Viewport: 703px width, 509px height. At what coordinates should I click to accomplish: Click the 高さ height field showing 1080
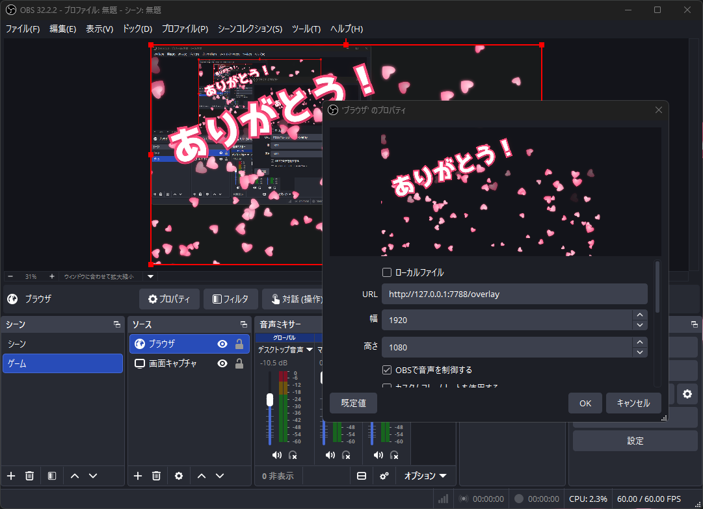click(x=507, y=347)
